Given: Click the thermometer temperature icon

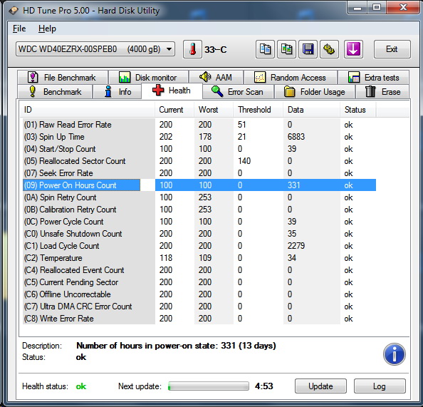Looking at the screenshot, I should pyautogui.click(x=192, y=49).
